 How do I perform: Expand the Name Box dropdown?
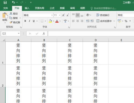pyautogui.click(x=19, y=34)
